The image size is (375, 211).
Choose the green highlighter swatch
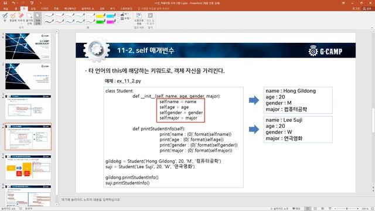pyautogui.click(x=101, y=21)
